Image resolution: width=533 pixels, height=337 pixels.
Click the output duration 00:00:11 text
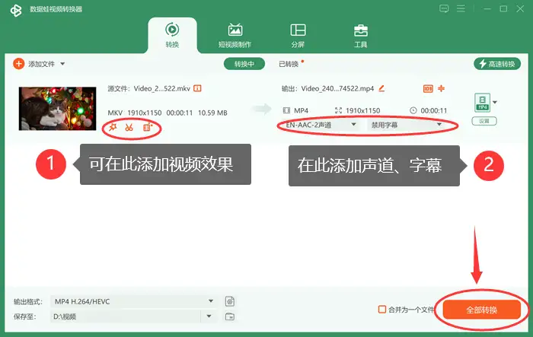pyautogui.click(x=434, y=110)
